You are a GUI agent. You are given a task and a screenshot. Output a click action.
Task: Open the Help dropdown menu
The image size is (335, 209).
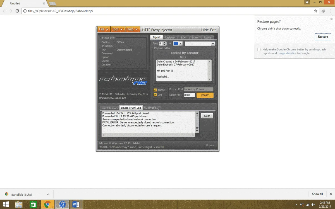[132, 30]
